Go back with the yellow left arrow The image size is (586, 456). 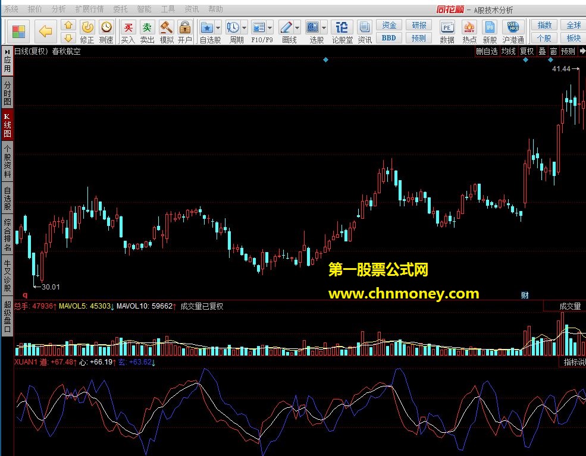[46, 32]
